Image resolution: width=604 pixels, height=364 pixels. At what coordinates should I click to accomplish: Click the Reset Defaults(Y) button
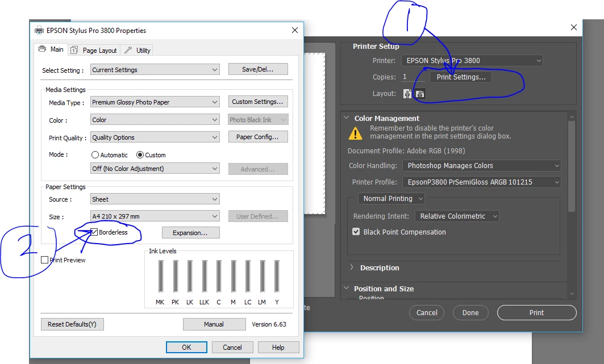72,324
